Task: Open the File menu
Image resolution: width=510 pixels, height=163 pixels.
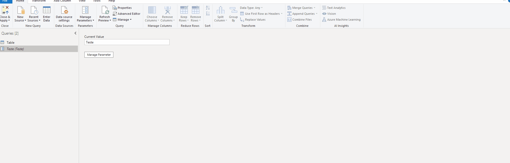Action: [x=5, y=1]
